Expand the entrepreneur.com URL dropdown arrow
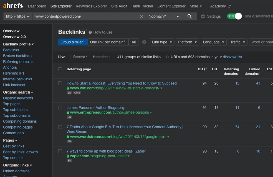The height and width of the screenshot is (177, 273). pos(151,112)
